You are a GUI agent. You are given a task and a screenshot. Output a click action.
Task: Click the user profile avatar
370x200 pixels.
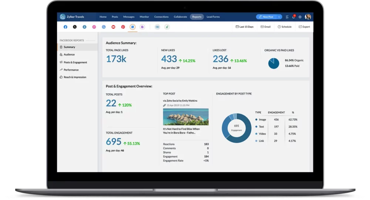click(308, 17)
